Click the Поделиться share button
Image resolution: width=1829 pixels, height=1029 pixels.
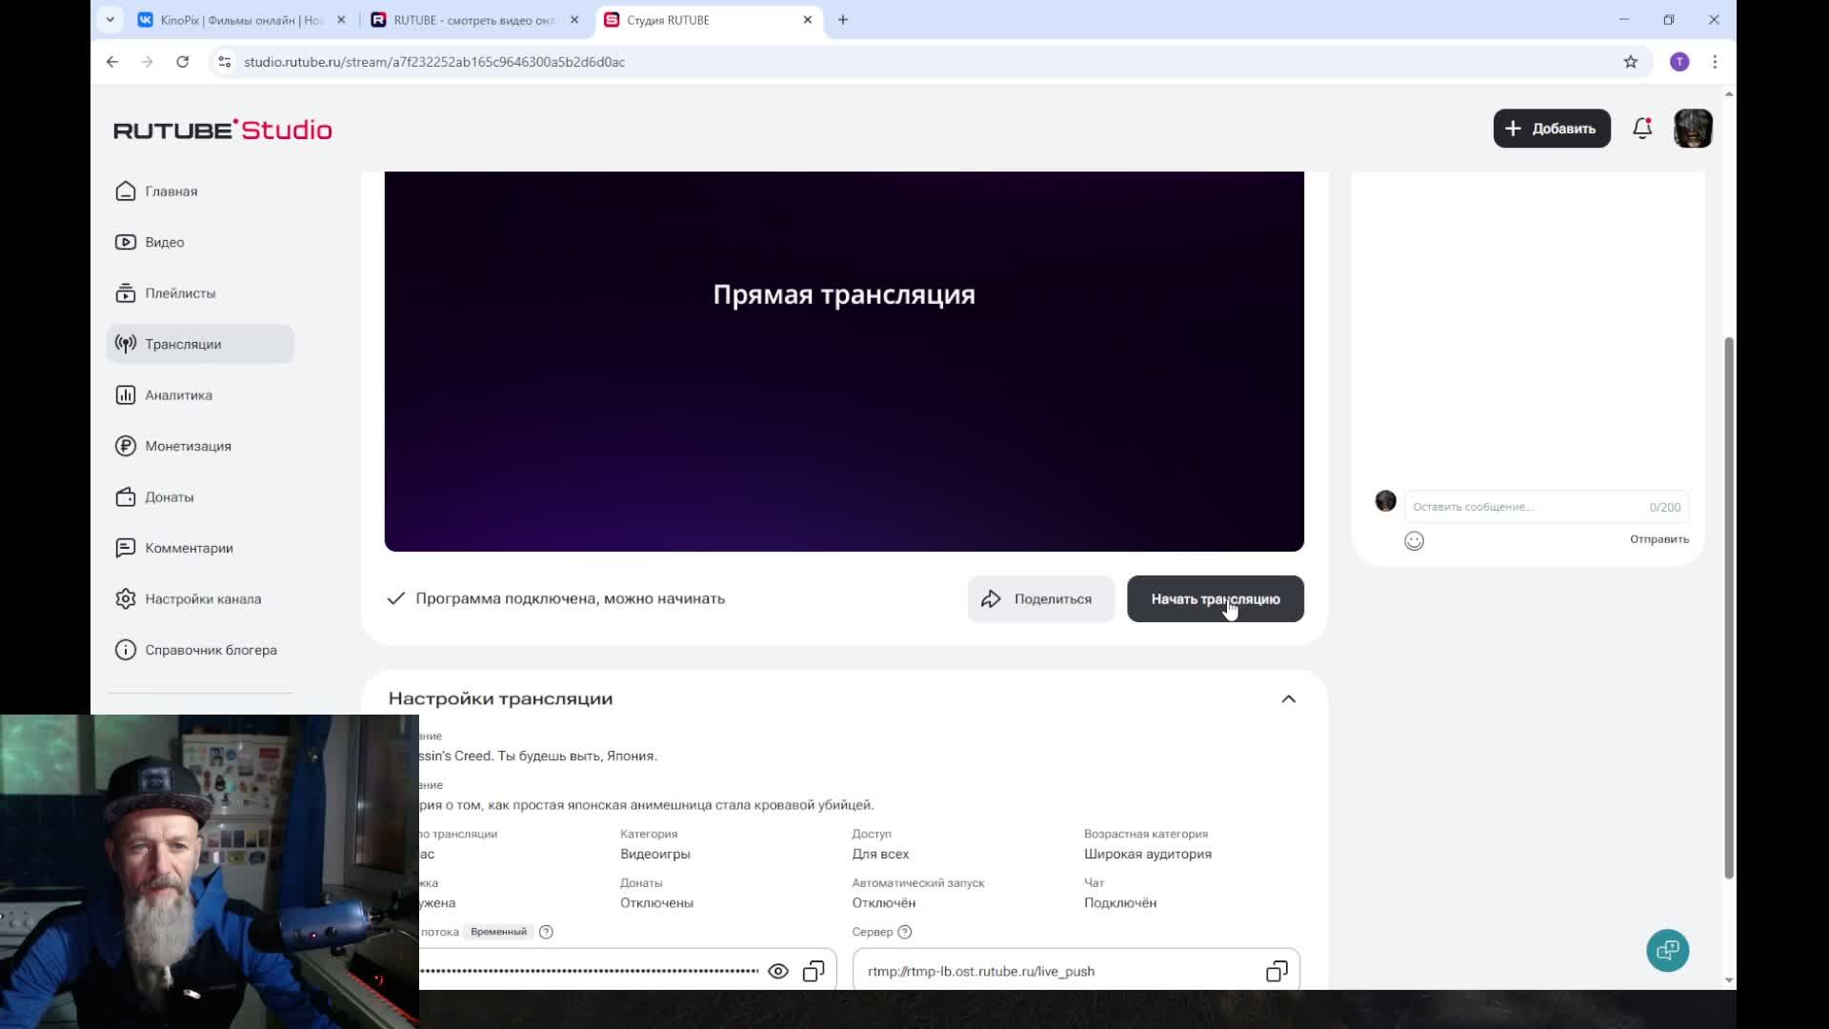[1040, 599]
